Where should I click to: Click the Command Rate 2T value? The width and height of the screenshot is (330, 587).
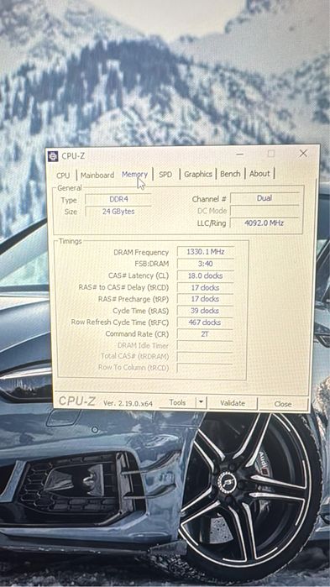click(206, 334)
